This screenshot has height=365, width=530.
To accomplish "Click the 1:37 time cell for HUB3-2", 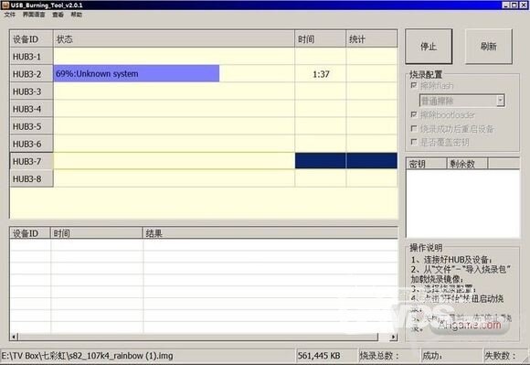I will click(321, 74).
